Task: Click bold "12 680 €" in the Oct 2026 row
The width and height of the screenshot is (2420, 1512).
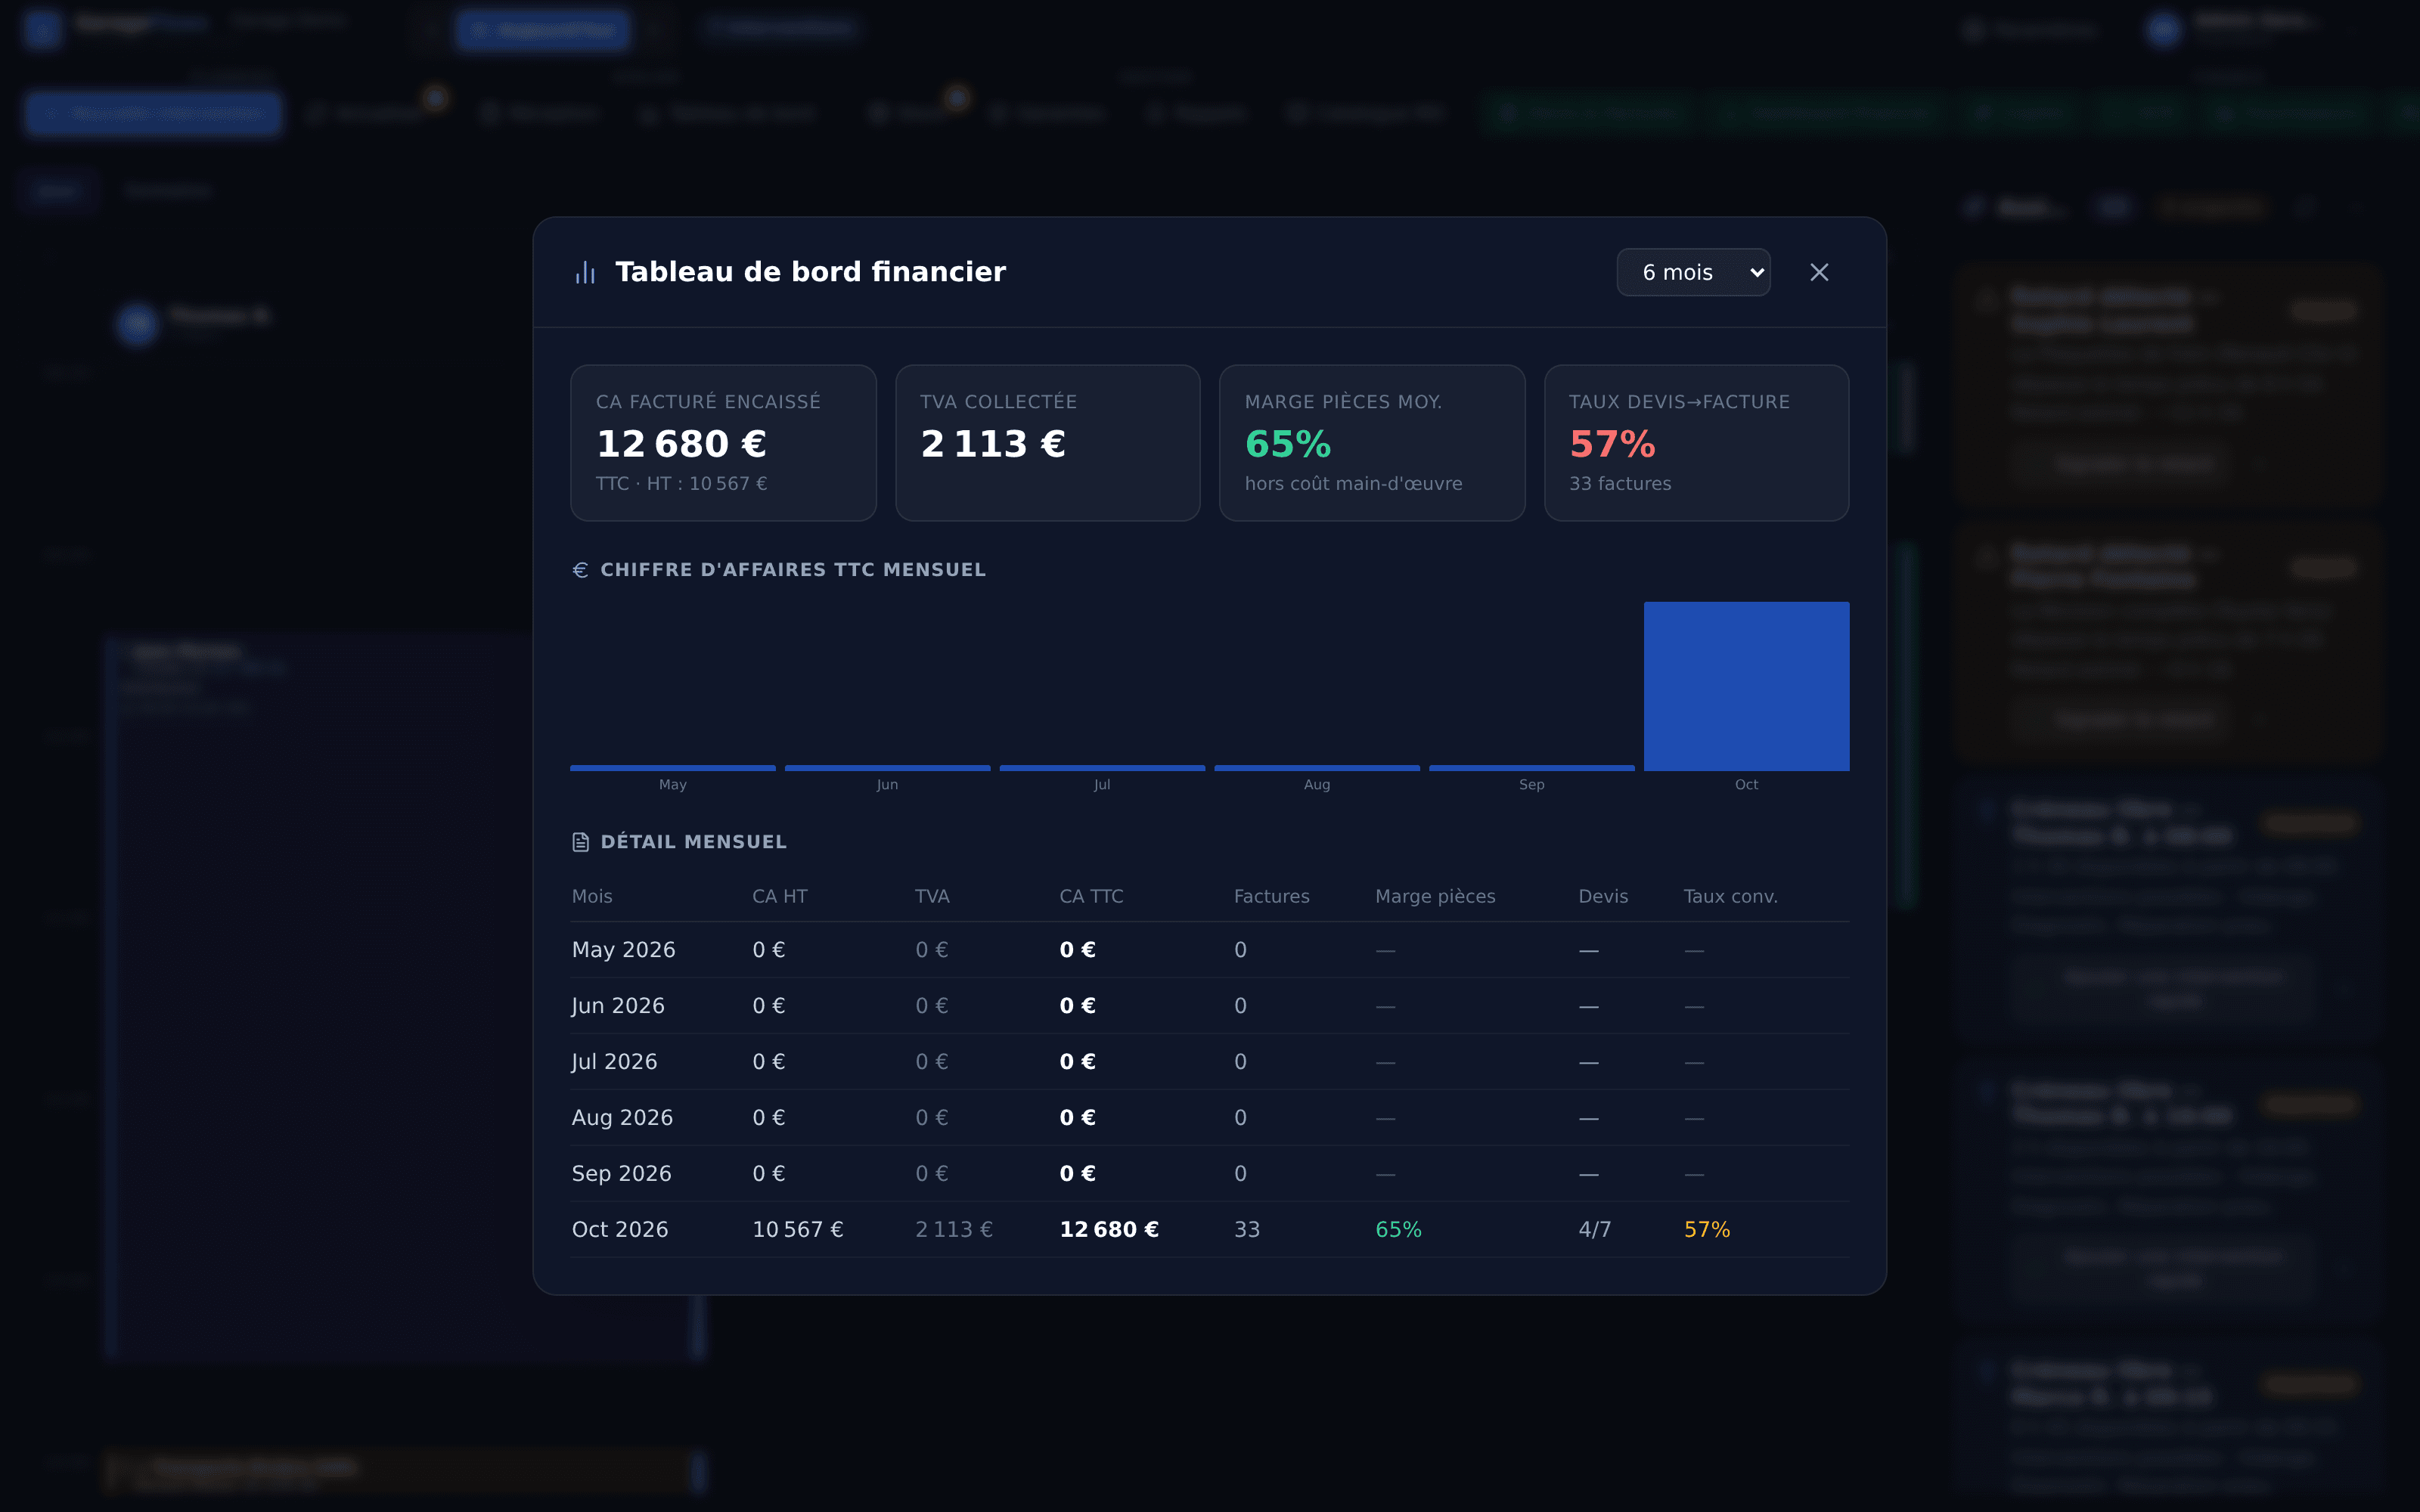Action: [x=1109, y=1230]
